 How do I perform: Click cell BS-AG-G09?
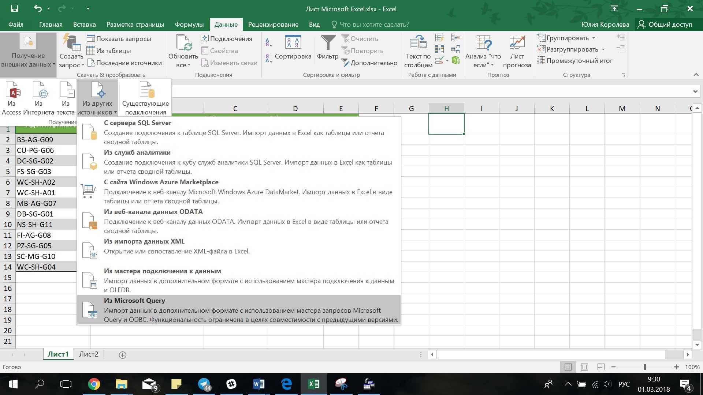(46, 140)
